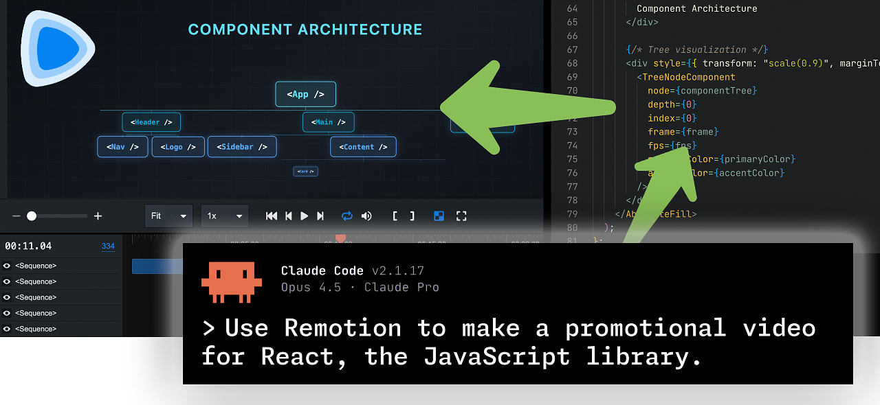Screen dimensions: 880x405
Task: Set out-point with right bracket icon
Action: [412, 216]
